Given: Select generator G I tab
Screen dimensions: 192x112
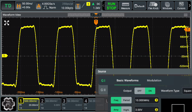Looking at the screenshot, I should [x=103, y=81].
